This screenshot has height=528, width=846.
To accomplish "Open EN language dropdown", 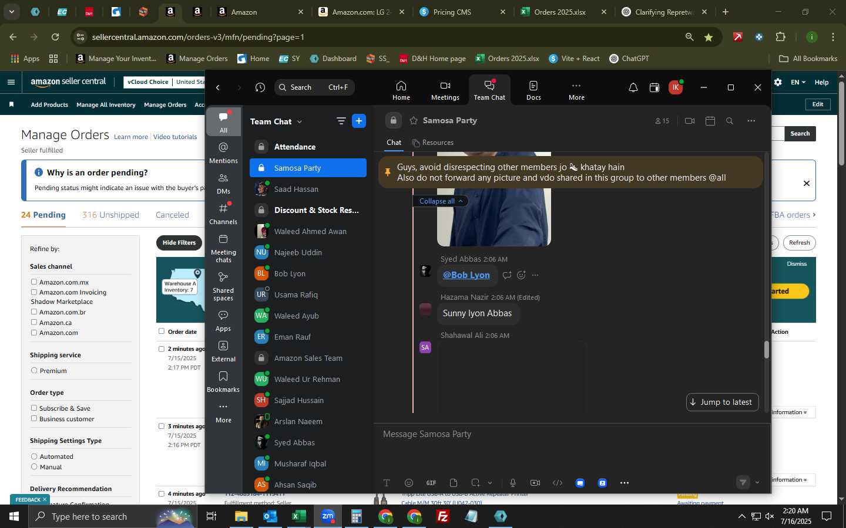I will (798, 82).
